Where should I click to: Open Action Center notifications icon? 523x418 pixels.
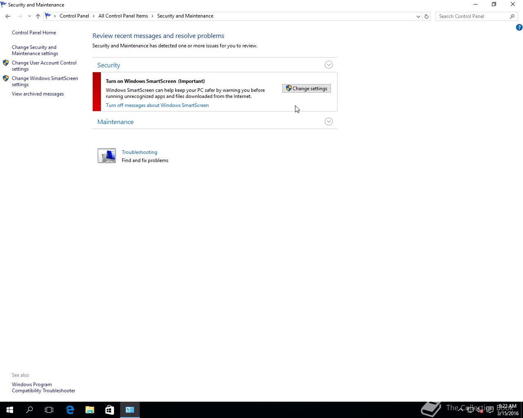pyautogui.click(x=490, y=410)
